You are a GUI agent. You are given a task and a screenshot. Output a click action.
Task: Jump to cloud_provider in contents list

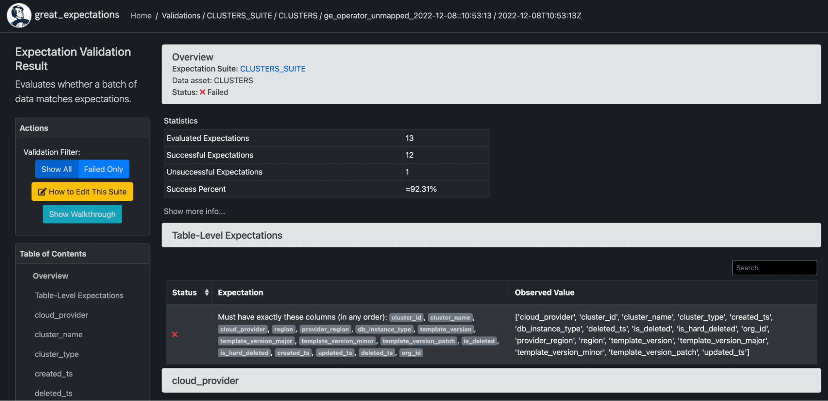61,315
